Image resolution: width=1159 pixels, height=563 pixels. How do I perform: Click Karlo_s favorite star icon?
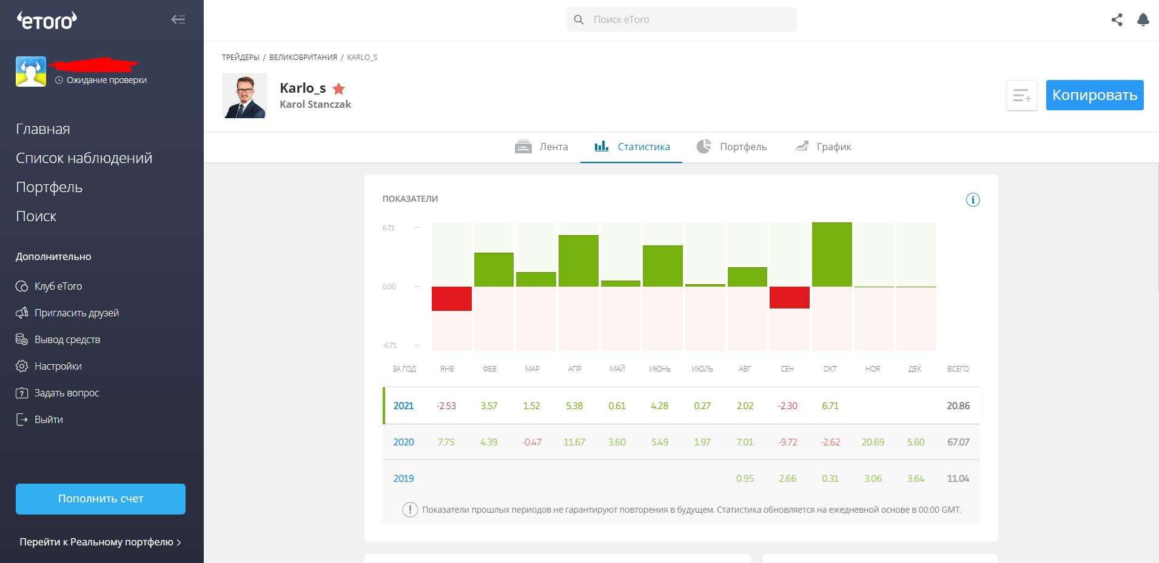pyautogui.click(x=339, y=89)
